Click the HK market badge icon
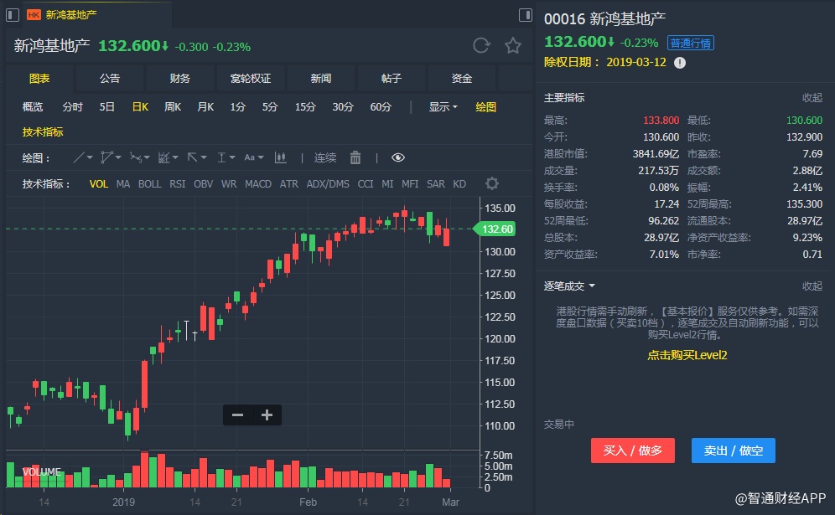835x515 pixels. [34, 15]
